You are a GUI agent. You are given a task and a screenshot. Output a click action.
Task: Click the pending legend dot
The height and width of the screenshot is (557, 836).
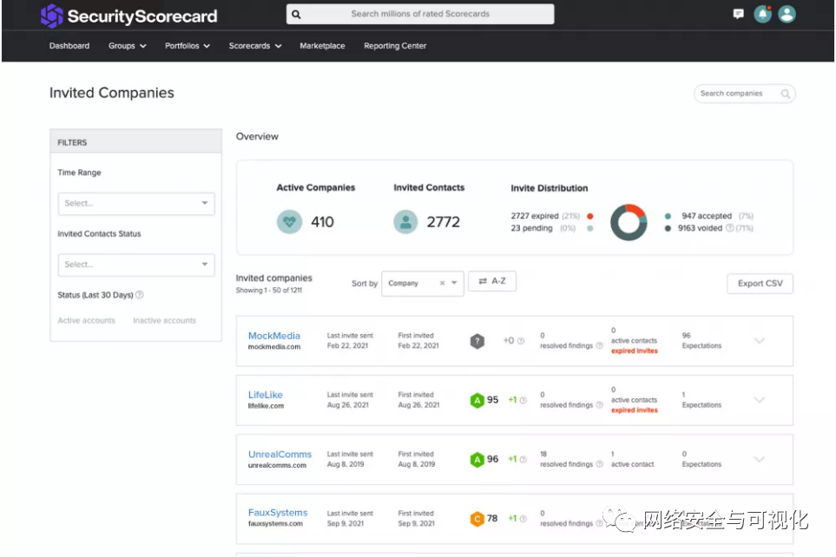(x=590, y=228)
